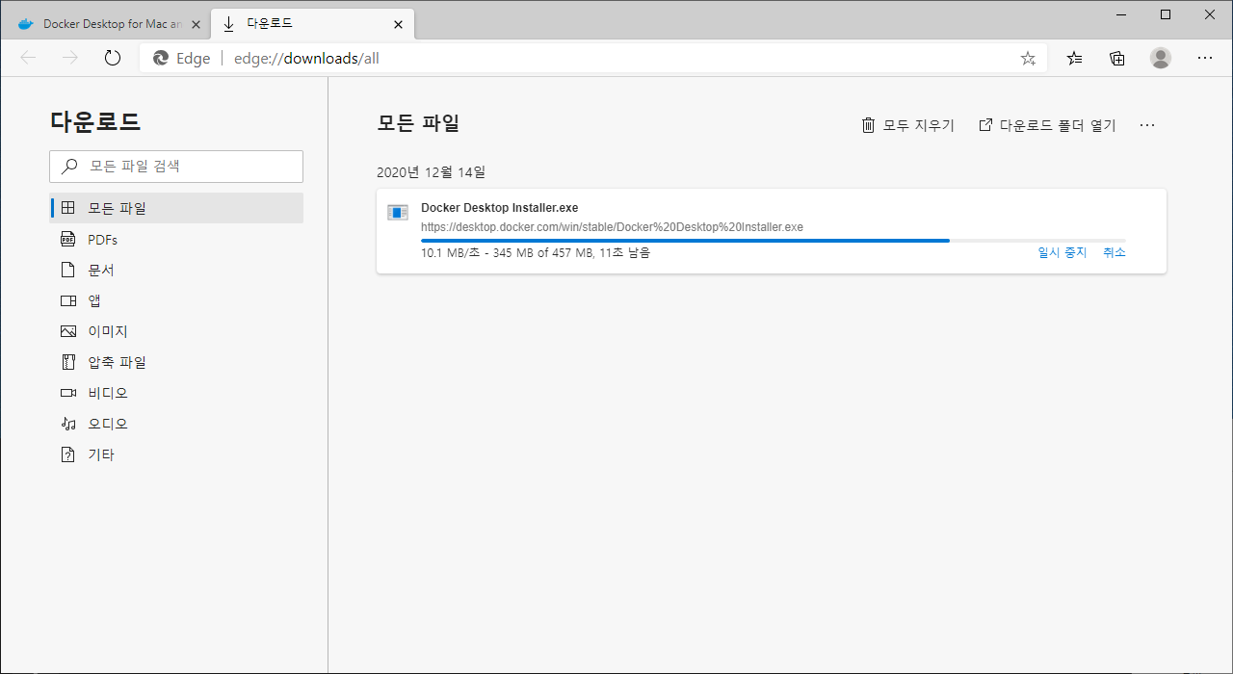Click the Docker download progress bar
This screenshot has width=1233, height=674.
[x=773, y=240]
